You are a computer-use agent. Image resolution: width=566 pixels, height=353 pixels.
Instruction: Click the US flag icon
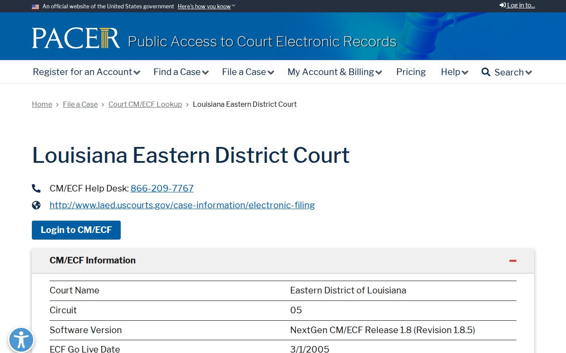(35, 7)
